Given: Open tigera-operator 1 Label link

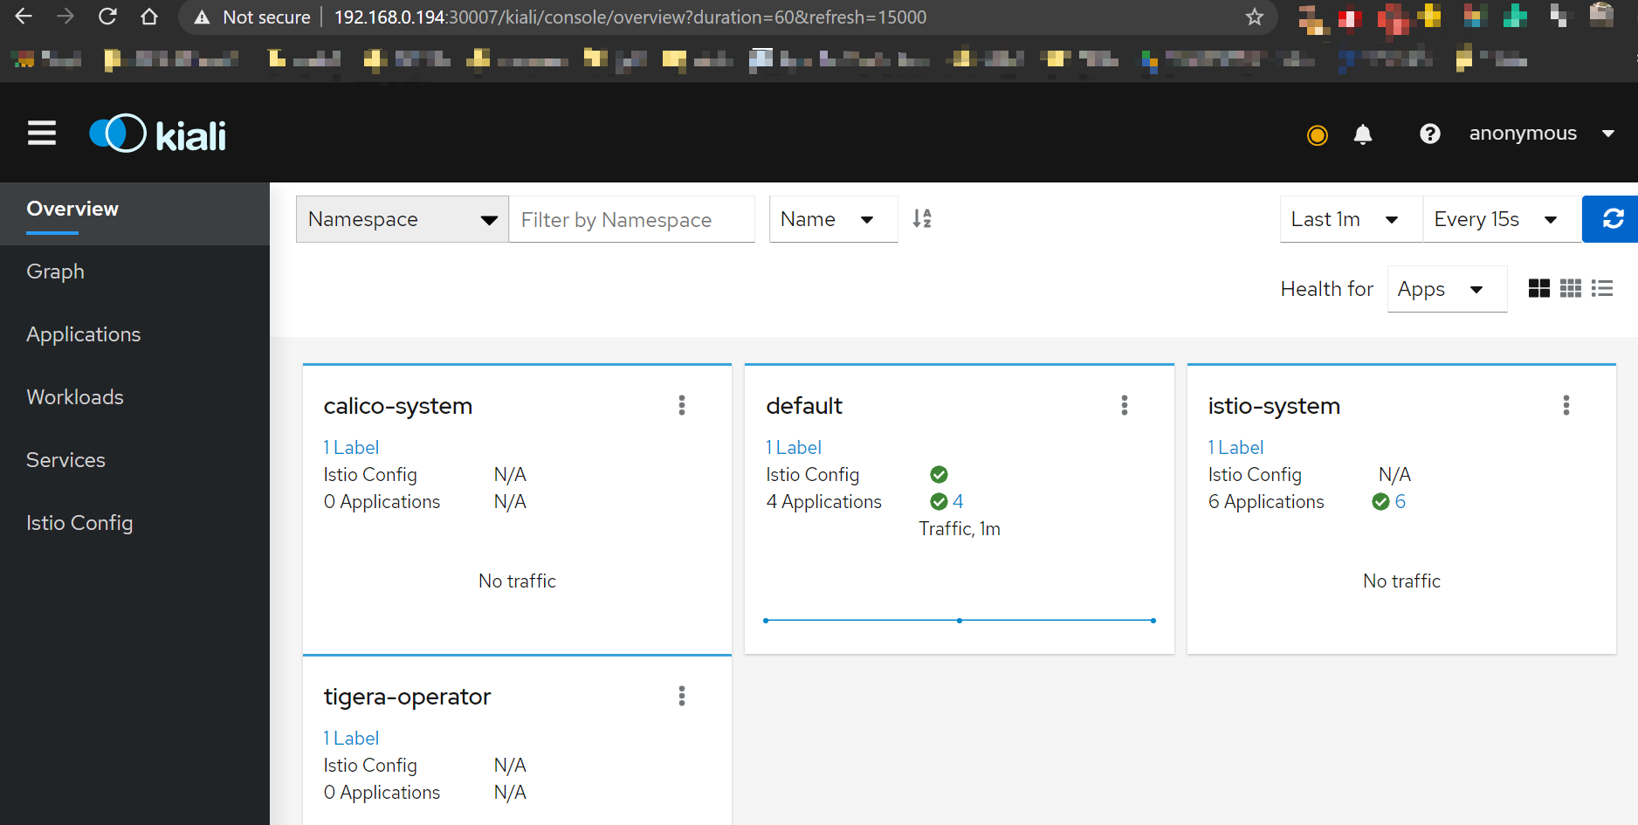Looking at the screenshot, I should point(351,738).
